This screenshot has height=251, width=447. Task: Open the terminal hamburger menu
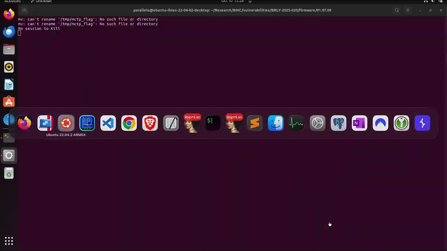click(x=408, y=10)
